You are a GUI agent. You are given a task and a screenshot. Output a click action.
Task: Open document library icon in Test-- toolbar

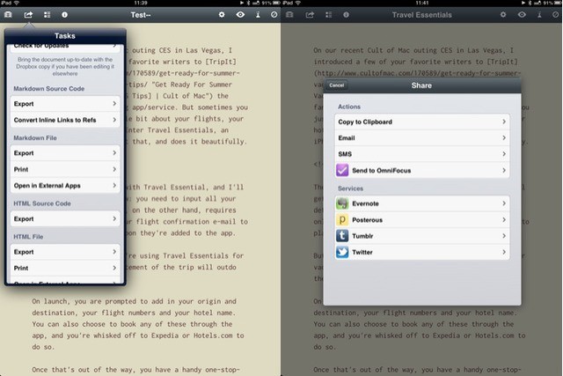pos(9,15)
